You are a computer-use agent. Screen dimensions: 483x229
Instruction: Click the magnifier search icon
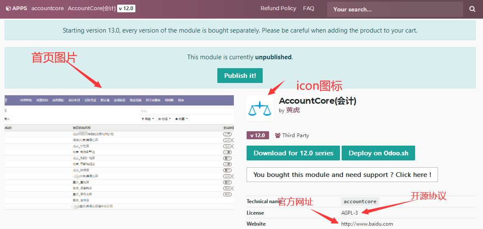tap(472, 9)
